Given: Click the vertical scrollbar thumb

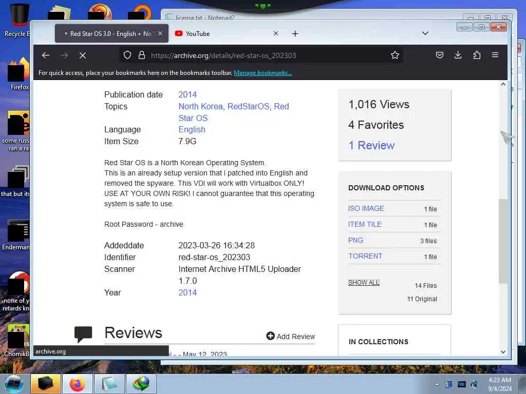Looking at the screenshot, I should (x=503, y=241).
